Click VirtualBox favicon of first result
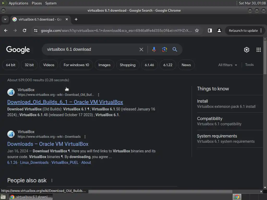267x200 pixels. (x=11, y=92)
